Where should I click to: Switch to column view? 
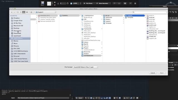point(24,12)
